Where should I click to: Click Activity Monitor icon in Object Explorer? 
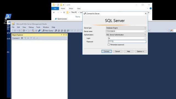pyautogui.click(x=37, y=38)
